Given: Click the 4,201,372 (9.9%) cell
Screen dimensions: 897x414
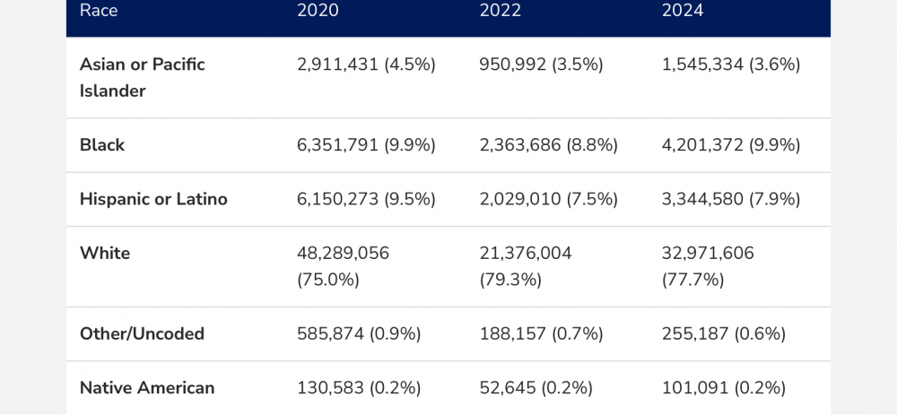Looking at the screenshot, I should pyautogui.click(x=731, y=145).
